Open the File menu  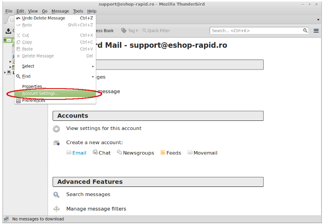point(9,11)
